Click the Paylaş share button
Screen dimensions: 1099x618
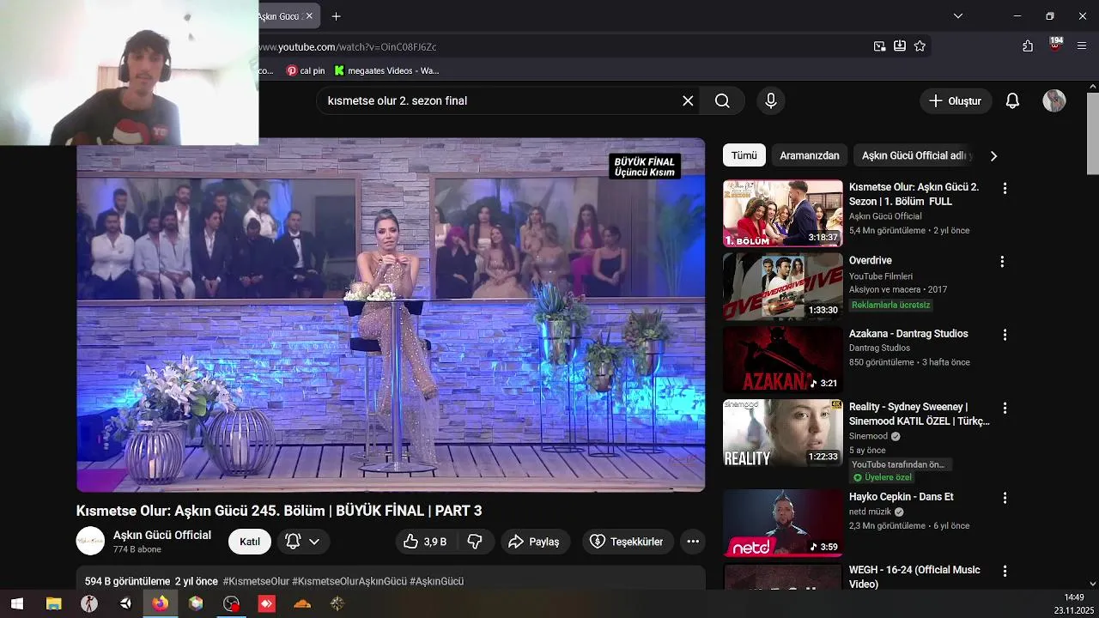(x=534, y=542)
